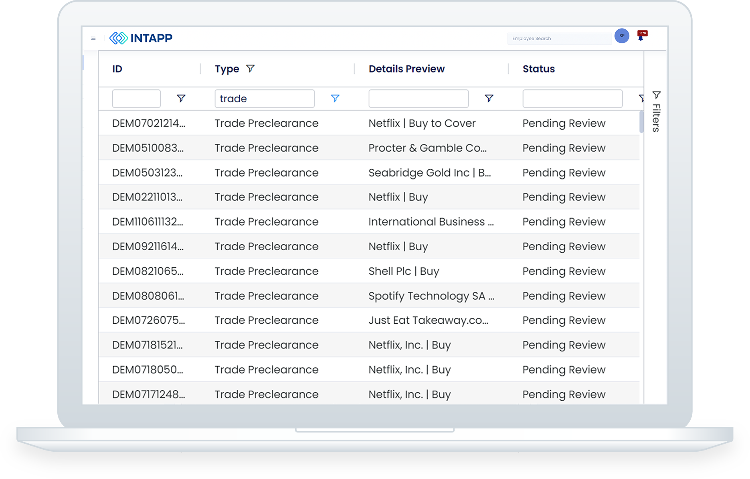Open the navigation hamburger menu

pyautogui.click(x=93, y=38)
